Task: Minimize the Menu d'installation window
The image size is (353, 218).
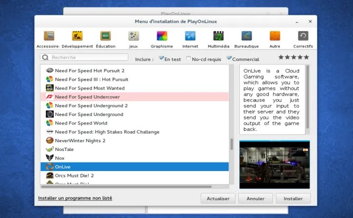Action: (x=297, y=22)
